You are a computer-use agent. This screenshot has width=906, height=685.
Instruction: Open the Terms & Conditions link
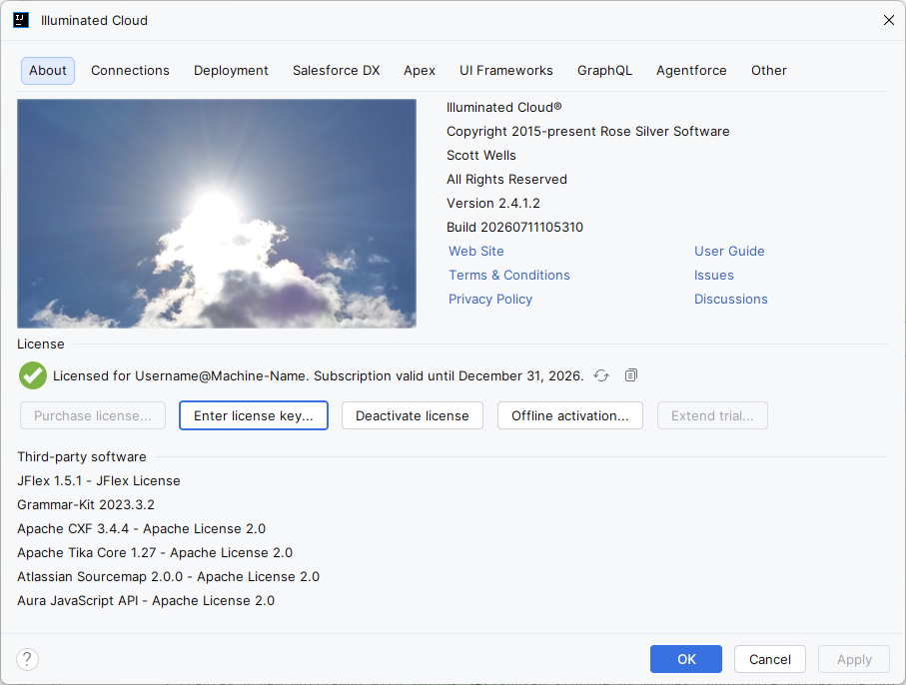[x=509, y=275]
